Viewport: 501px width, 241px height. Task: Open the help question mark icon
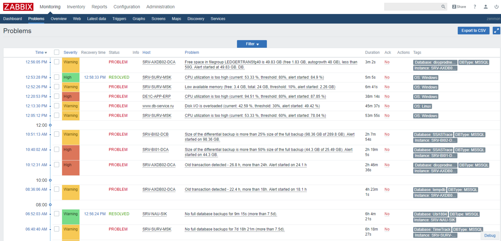tap(475, 6)
